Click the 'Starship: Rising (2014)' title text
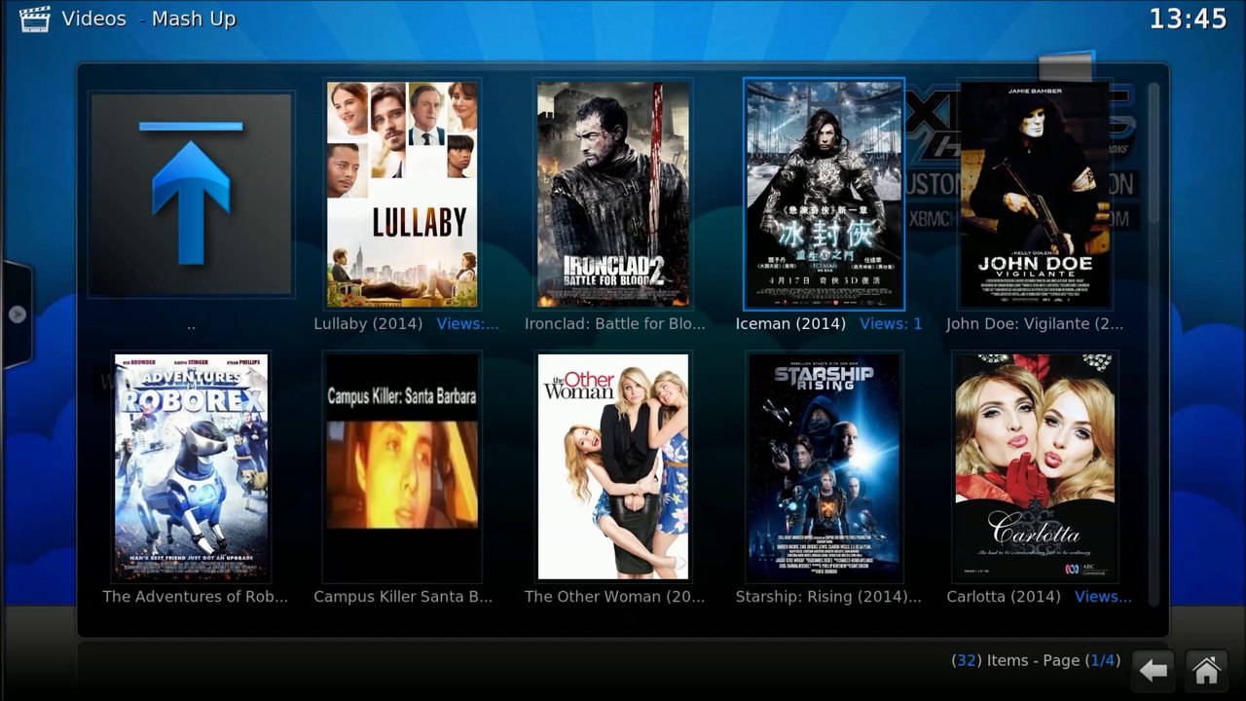This screenshot has width=1246, height=701. 828,596
